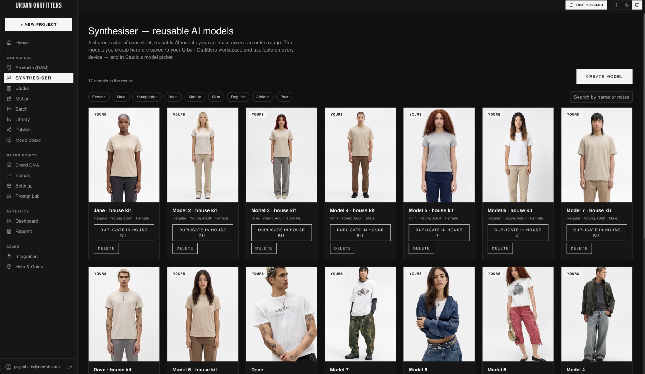This screenshot has width=645, height=374.
Task: Click the Home house icon in sidebar
Action: tap(9, 43)
